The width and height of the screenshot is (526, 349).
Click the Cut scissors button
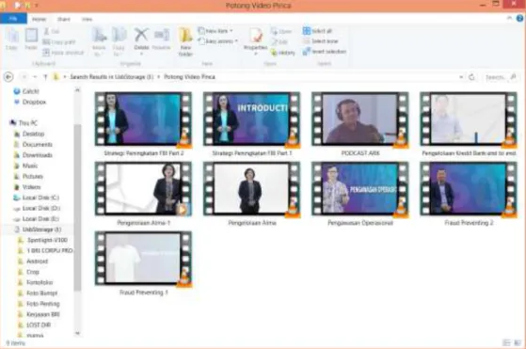(x=52, y=31)
